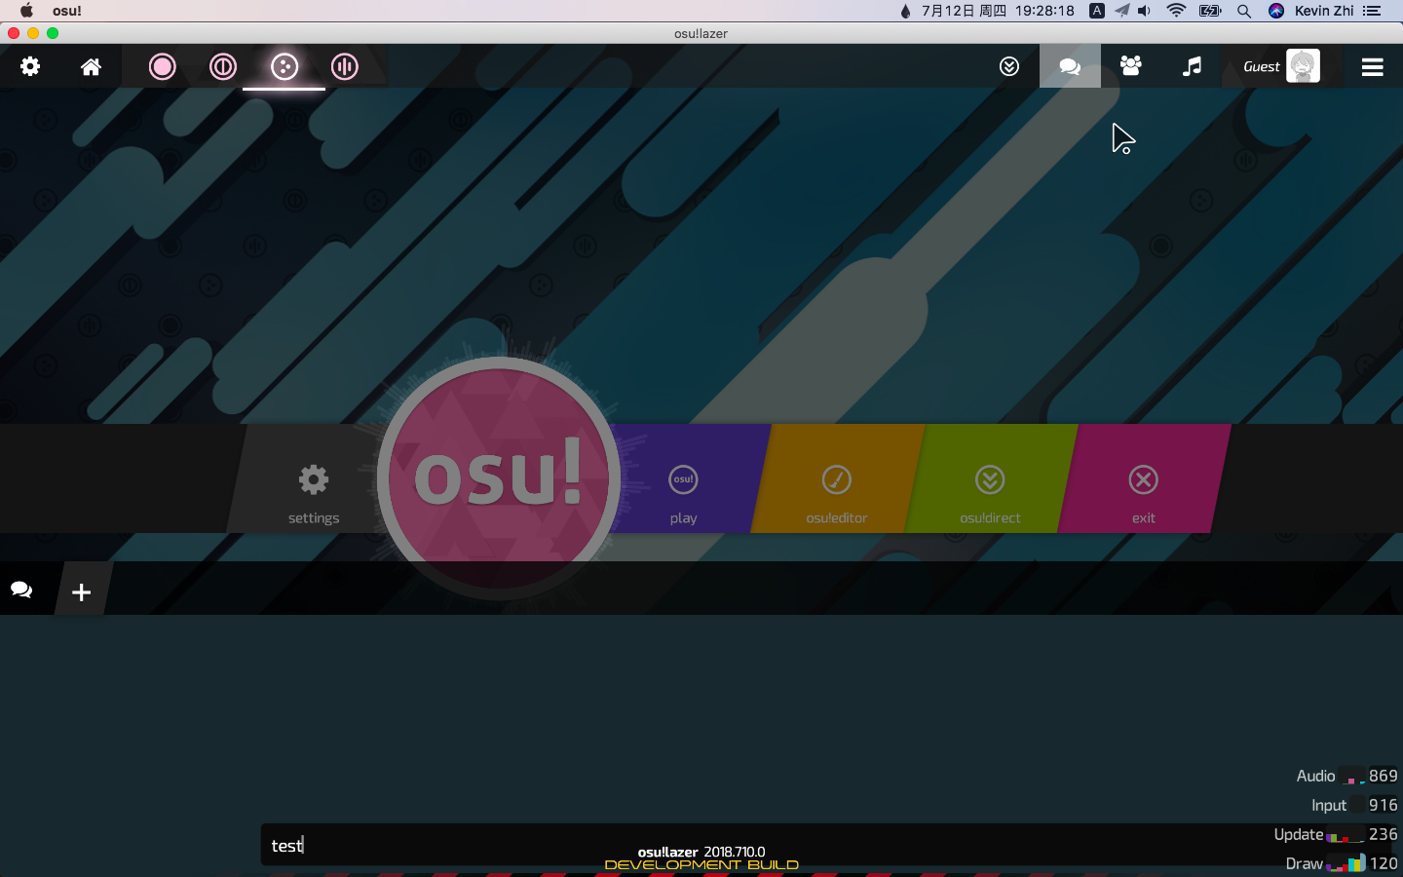Open the now playing music note icon
Image resolution: width=1403 pixels, height=877 pixels.
pos(1192,66)
